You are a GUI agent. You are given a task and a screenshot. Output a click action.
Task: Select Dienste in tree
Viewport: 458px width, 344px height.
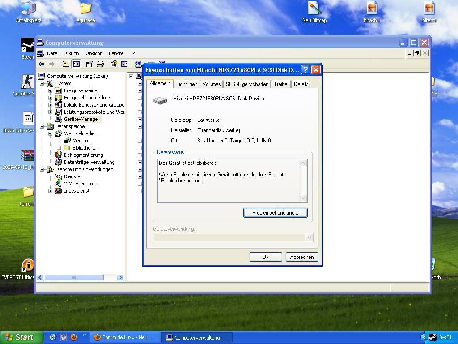[72, 176]
